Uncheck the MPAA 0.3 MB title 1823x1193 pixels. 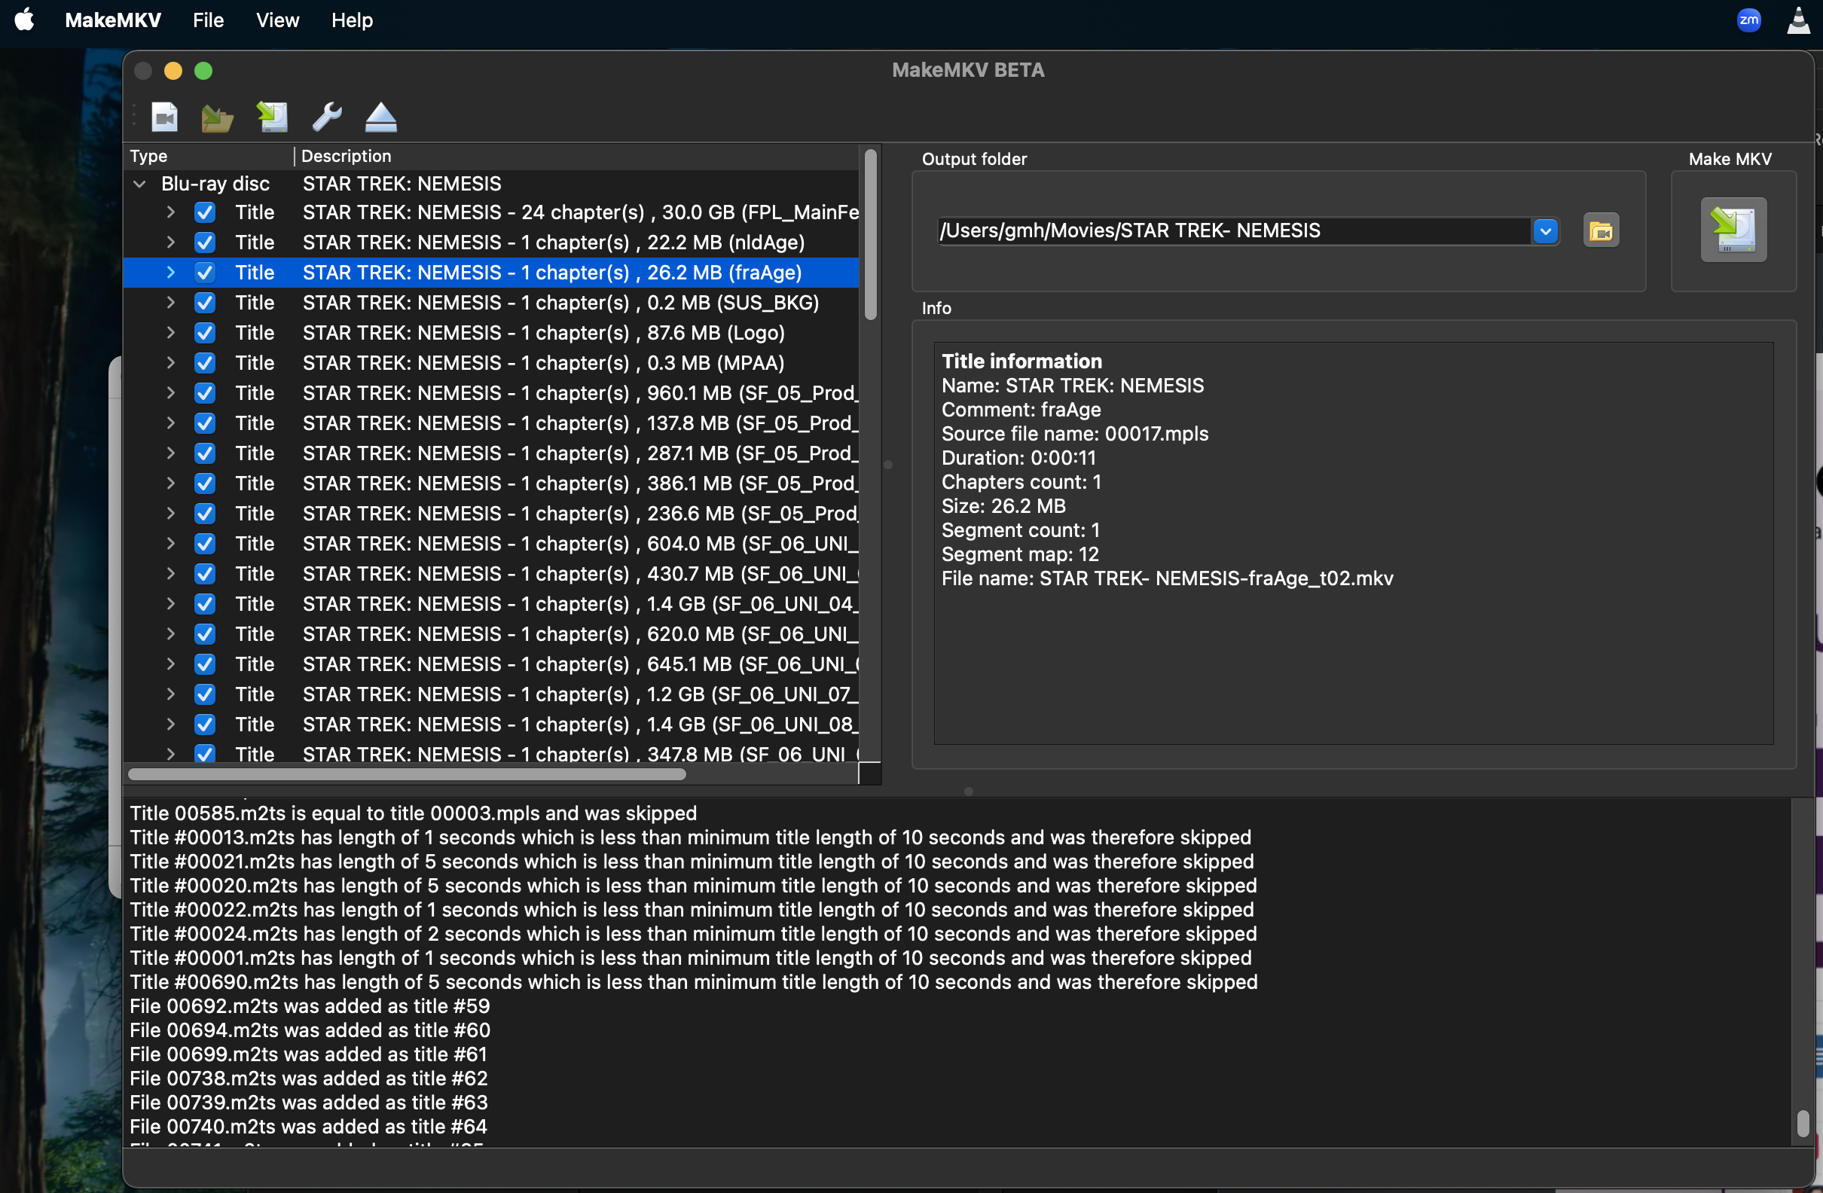204,363
